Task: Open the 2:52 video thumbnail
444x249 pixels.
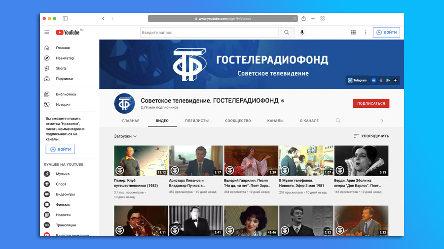Action: coord(306,220)
